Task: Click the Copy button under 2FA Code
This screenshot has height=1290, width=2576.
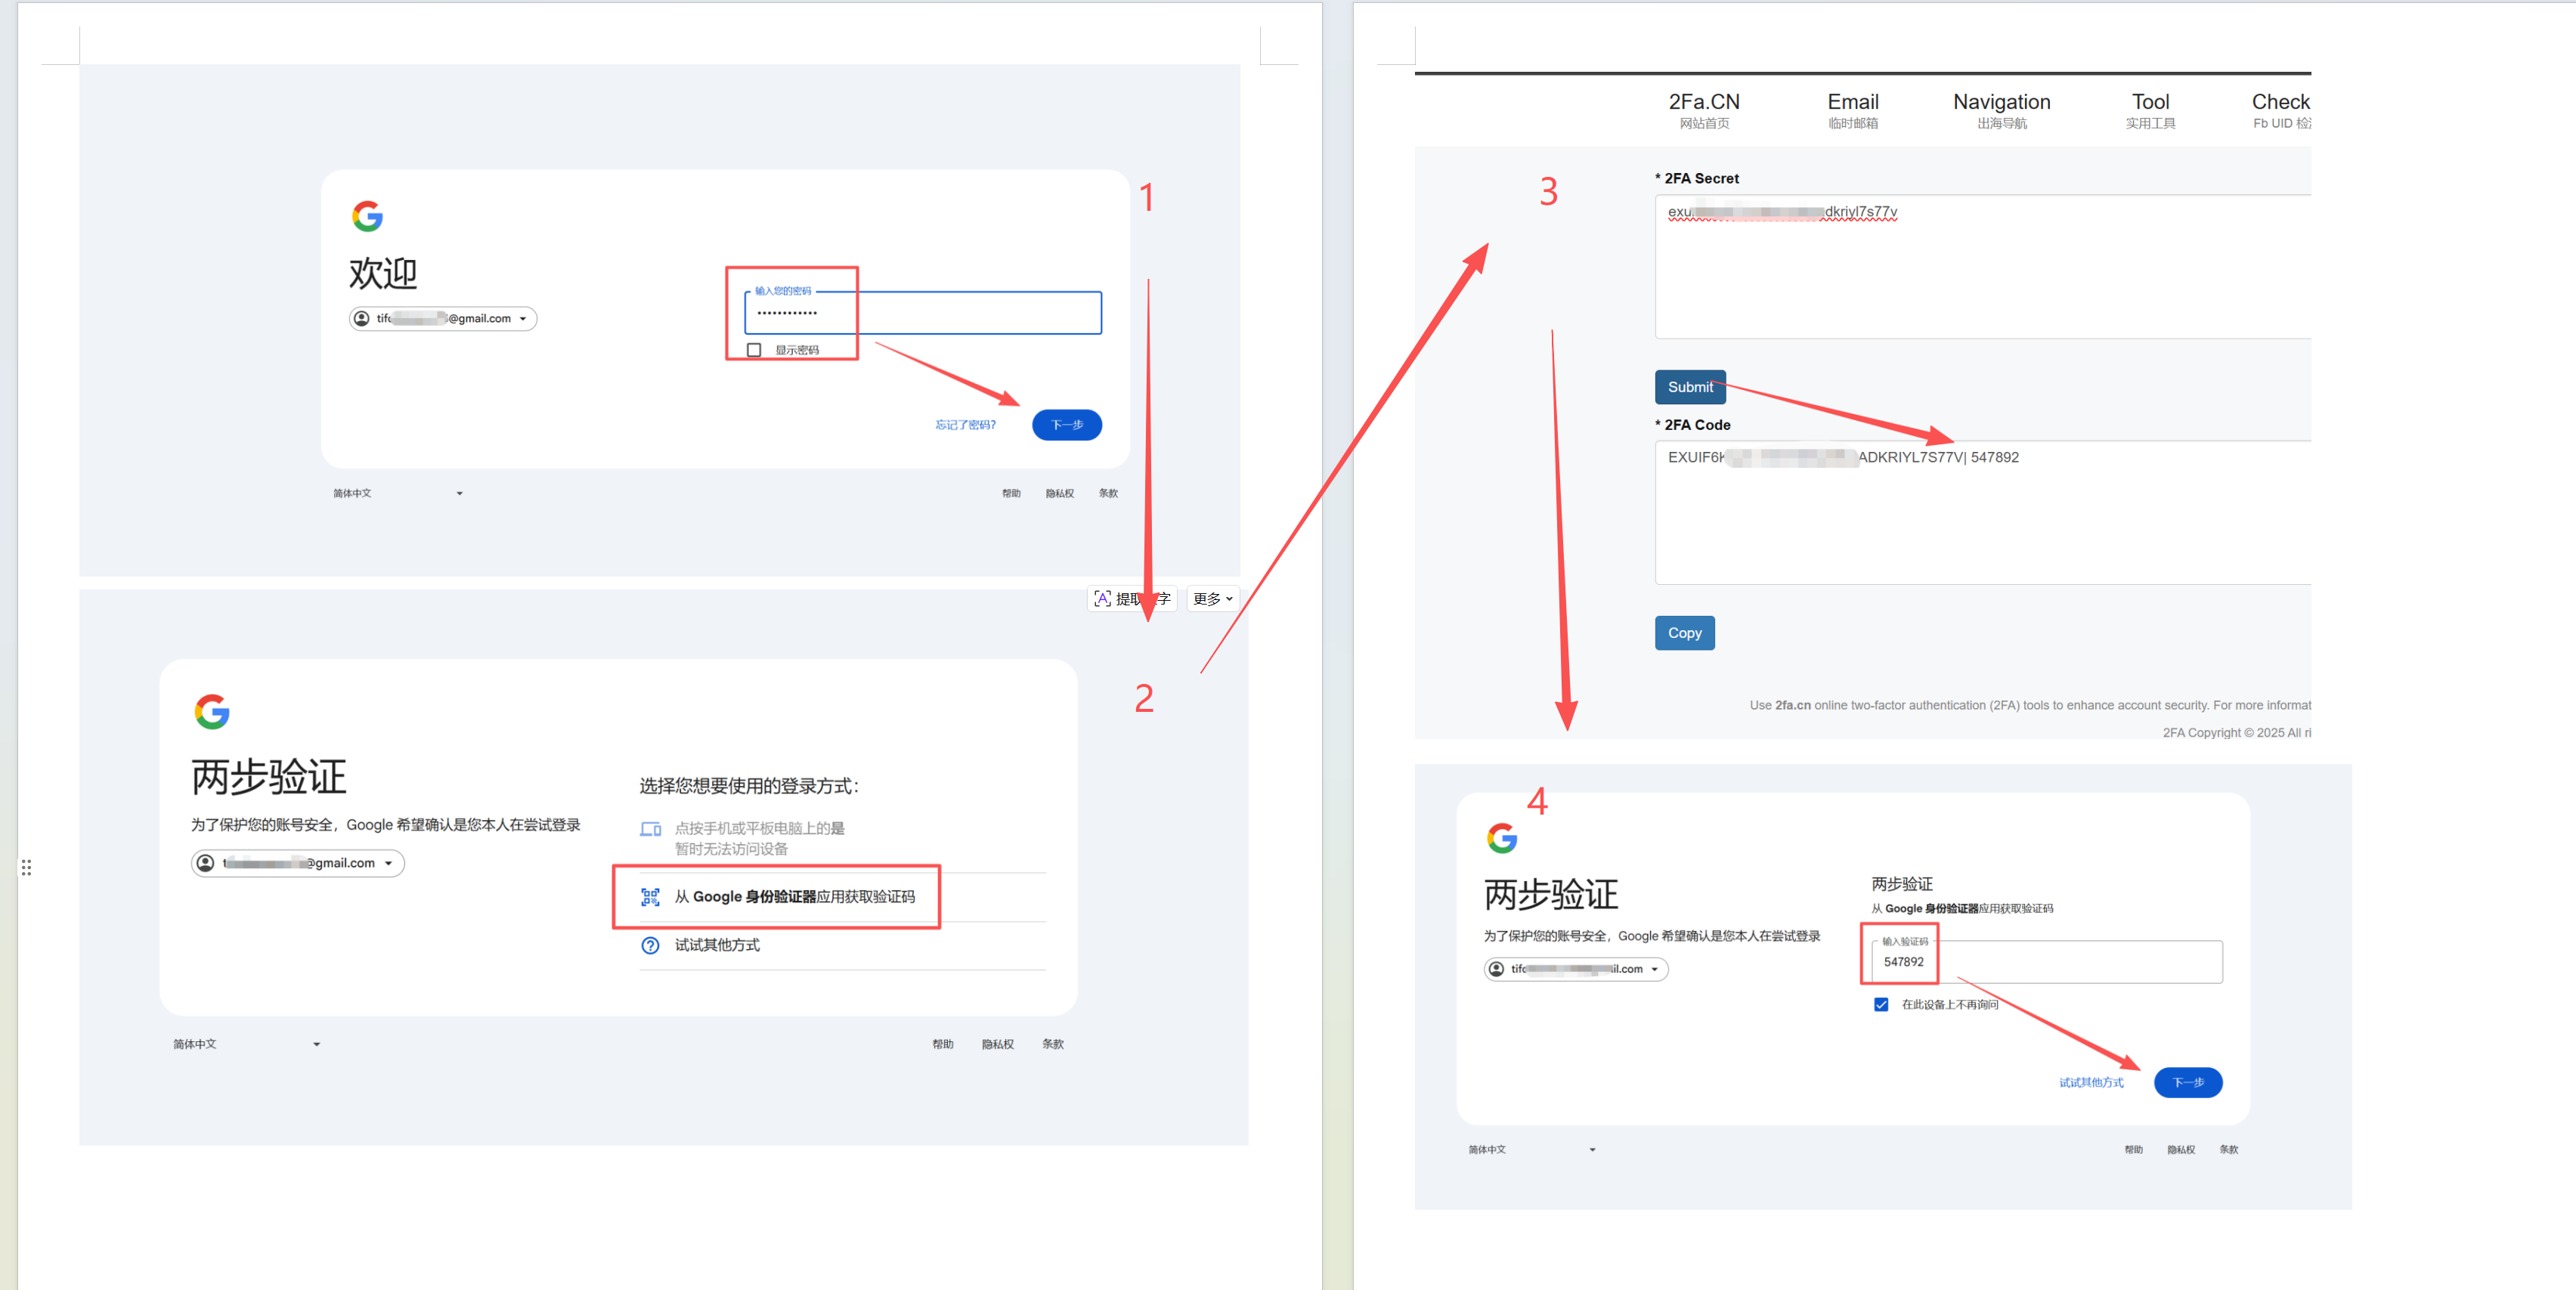Action: pyautogui.click(x=1685, y=633)
